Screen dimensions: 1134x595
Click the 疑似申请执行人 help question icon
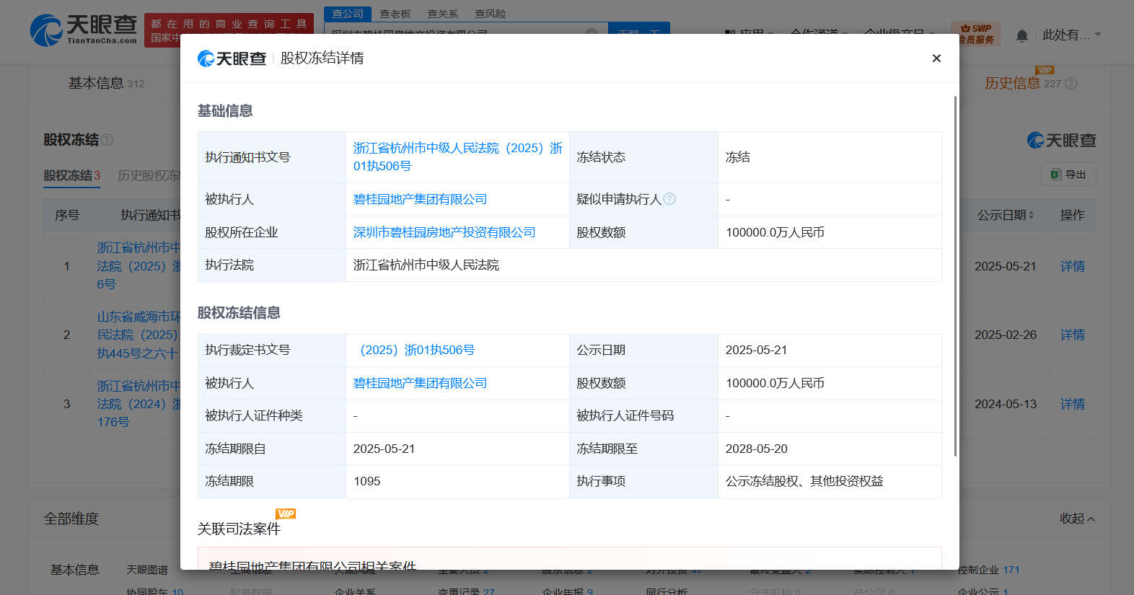(669, 199)
